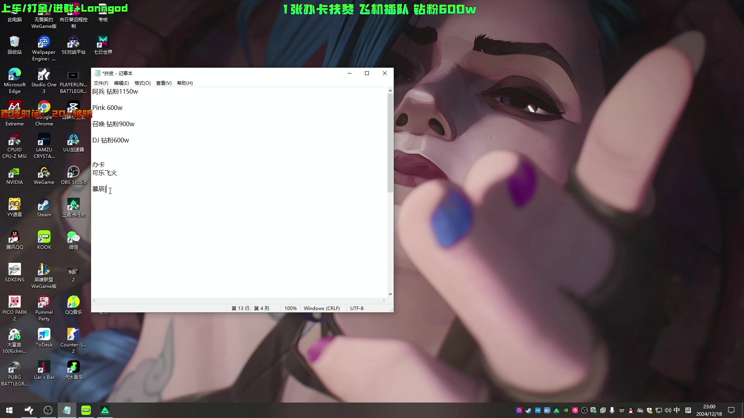Viewport: 744px width, 418px height.
Task: Launch Steam desktop icon
Action: pos(44,207)
